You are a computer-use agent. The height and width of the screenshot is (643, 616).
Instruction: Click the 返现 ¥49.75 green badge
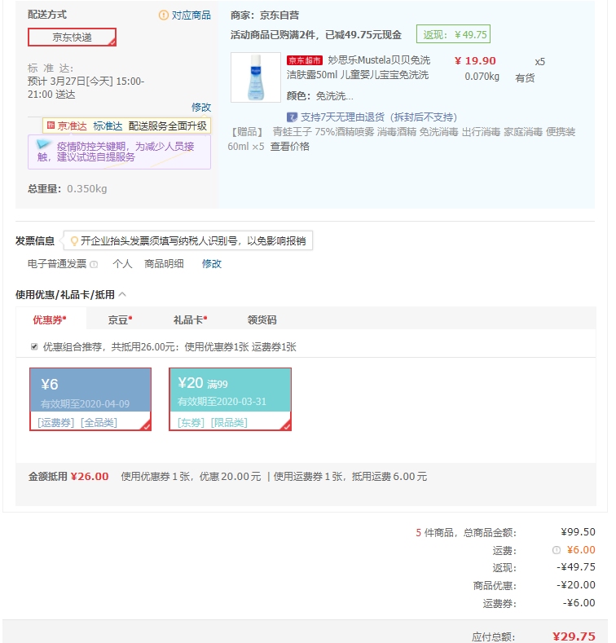click(453, 34)
